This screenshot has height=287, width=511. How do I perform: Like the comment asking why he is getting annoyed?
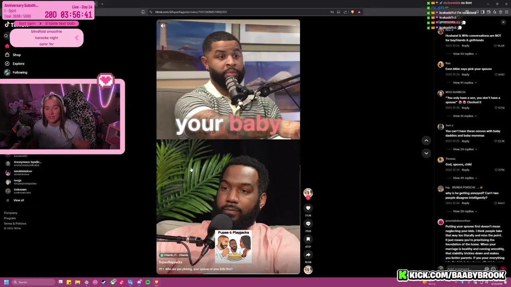tap(495, 203)
